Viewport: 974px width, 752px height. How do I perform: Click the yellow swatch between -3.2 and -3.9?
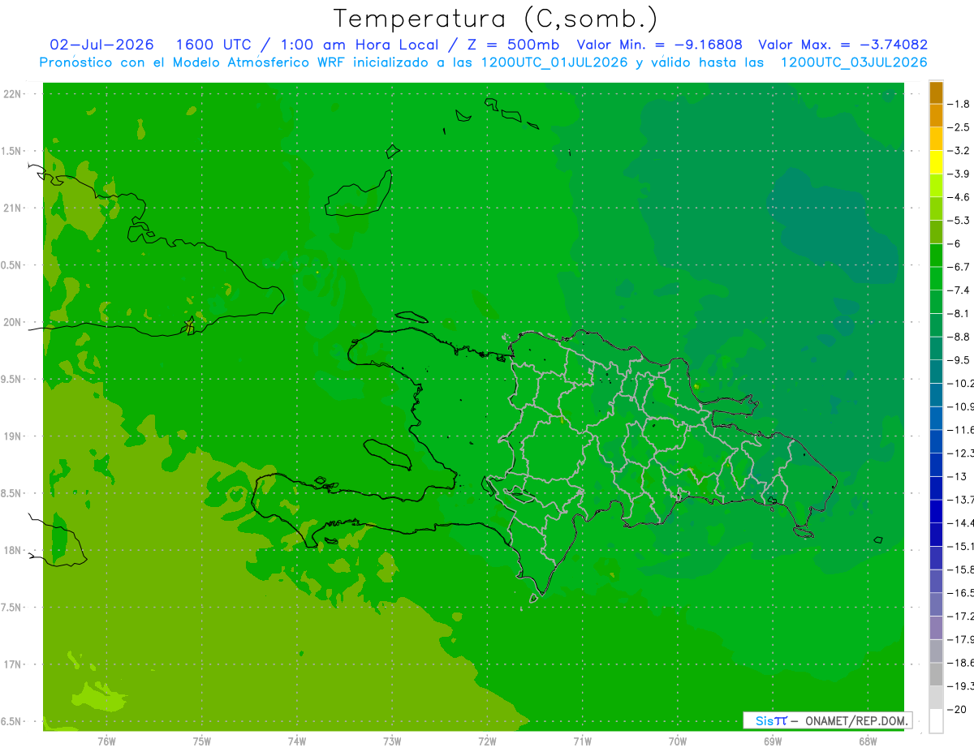click(936, 161)
